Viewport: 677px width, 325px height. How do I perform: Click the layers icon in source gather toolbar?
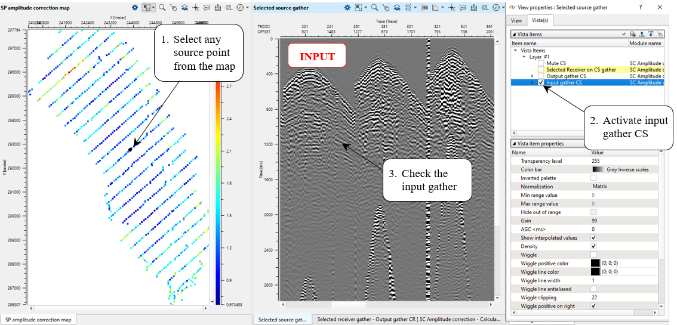pos(396,8)
